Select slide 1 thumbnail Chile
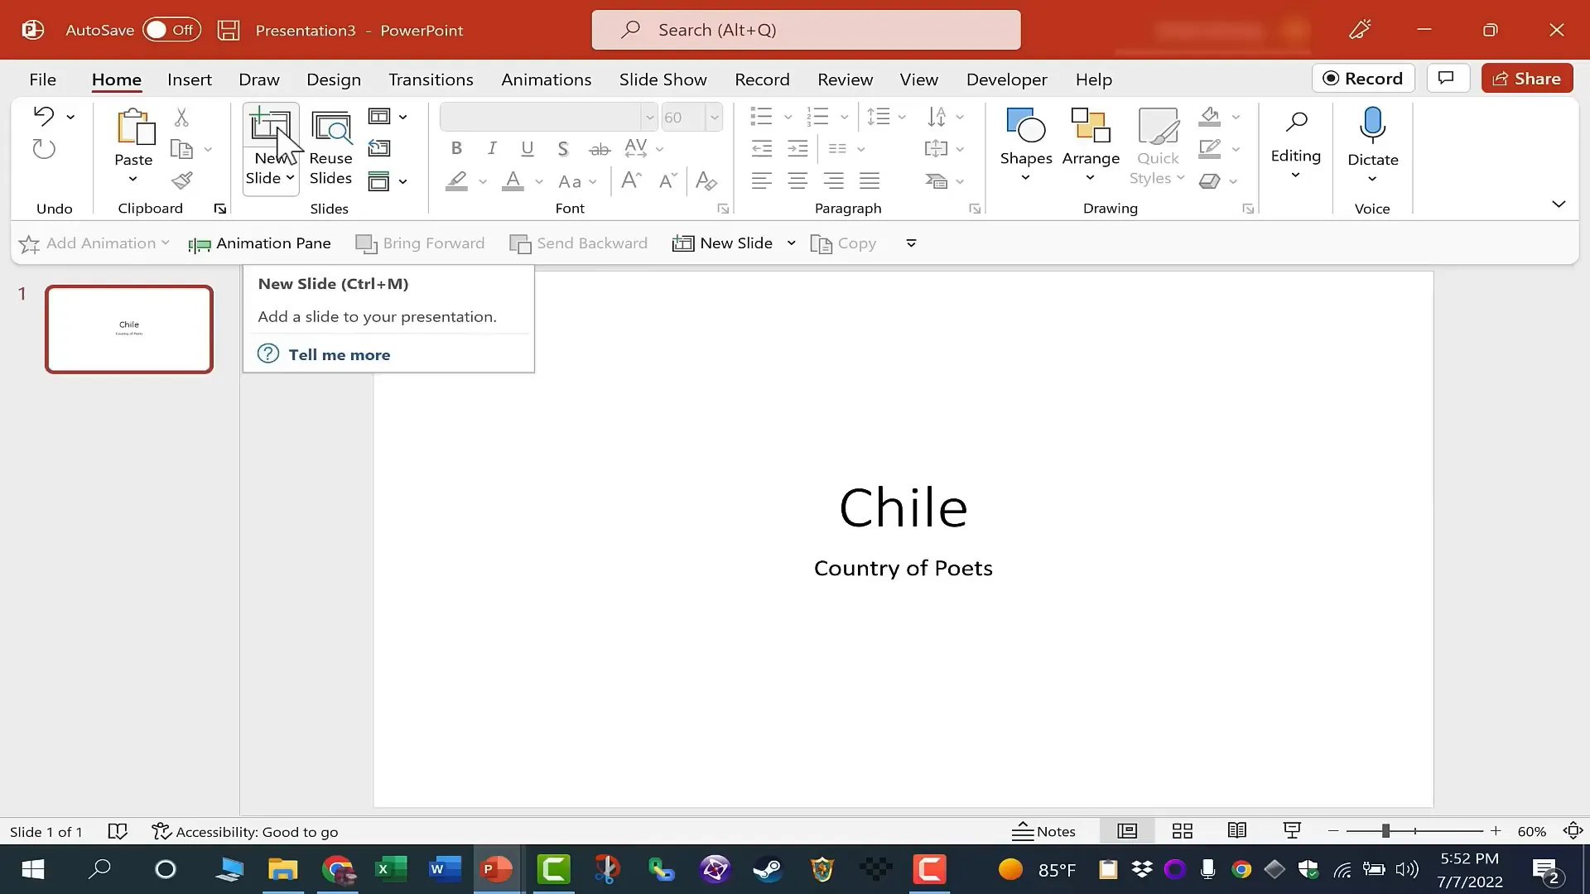This screenshot has height=894, width=1590. tap(129, 329)
